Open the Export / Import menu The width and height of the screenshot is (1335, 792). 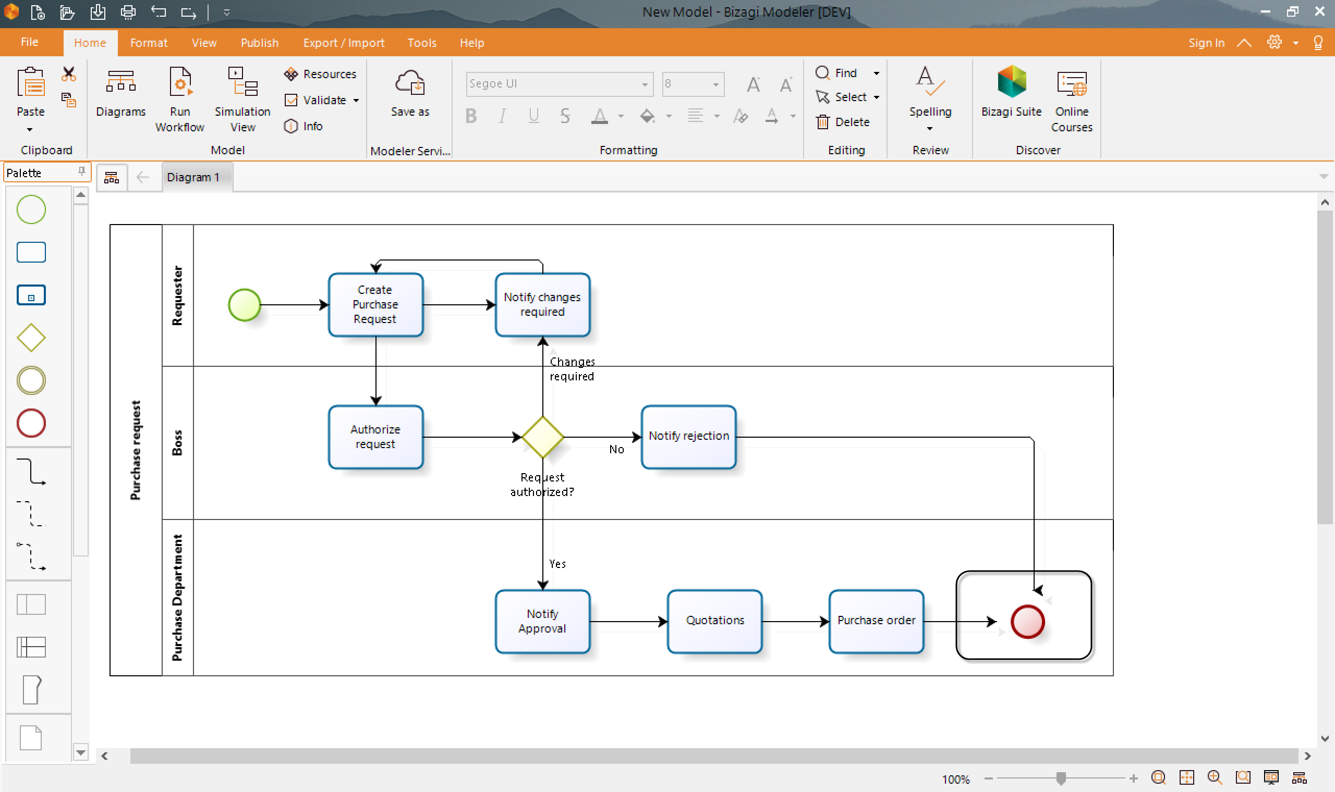tap(343, 42)
